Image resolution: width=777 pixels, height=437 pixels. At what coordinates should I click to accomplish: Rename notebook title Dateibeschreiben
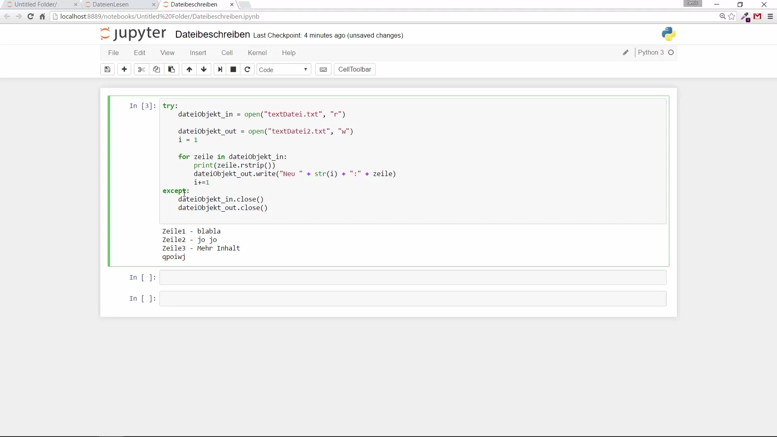[x=212, y=35]
